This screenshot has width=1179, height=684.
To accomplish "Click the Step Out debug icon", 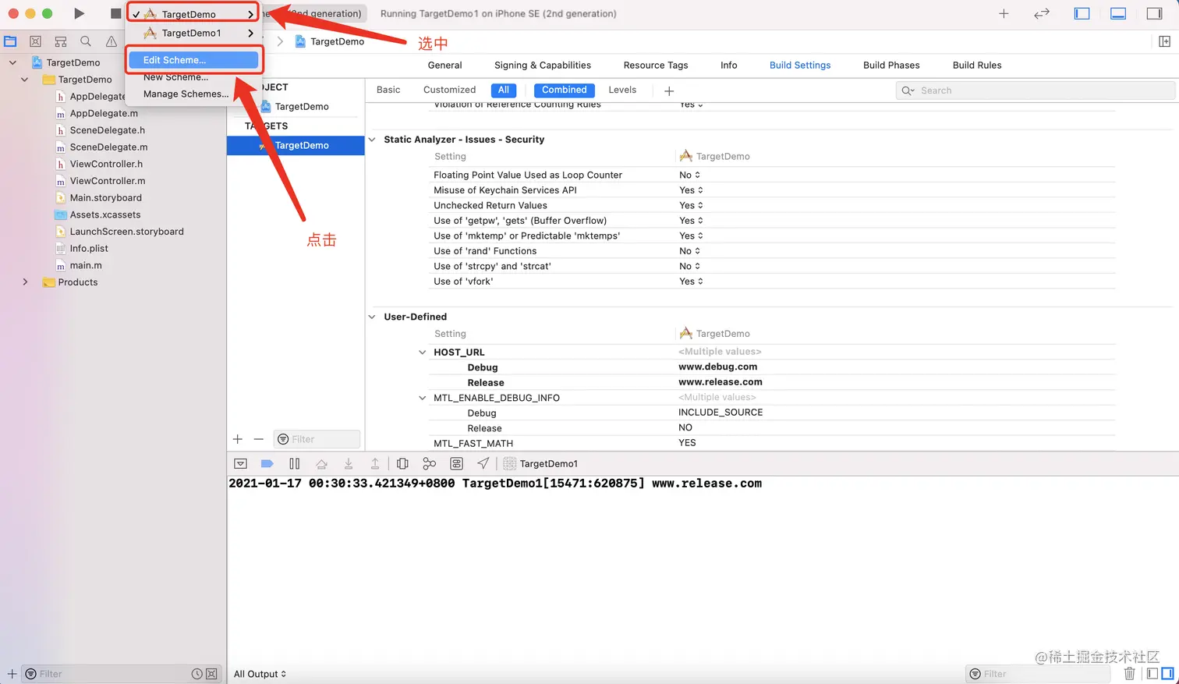I will 375,463.
